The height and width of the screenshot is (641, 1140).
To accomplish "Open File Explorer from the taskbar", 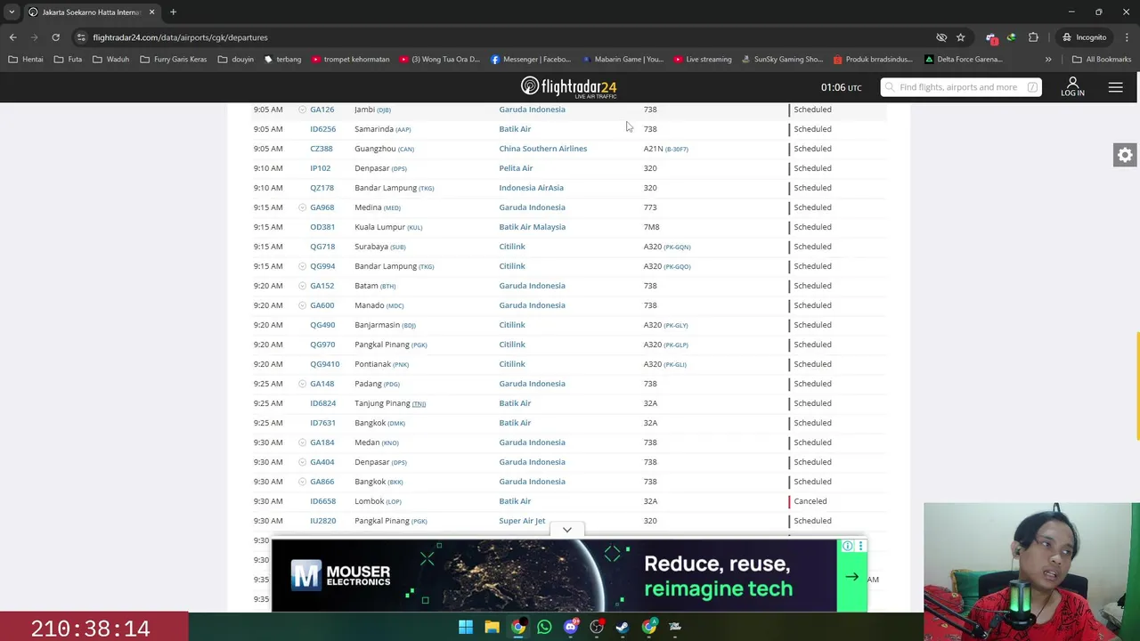I will [492, 627].
